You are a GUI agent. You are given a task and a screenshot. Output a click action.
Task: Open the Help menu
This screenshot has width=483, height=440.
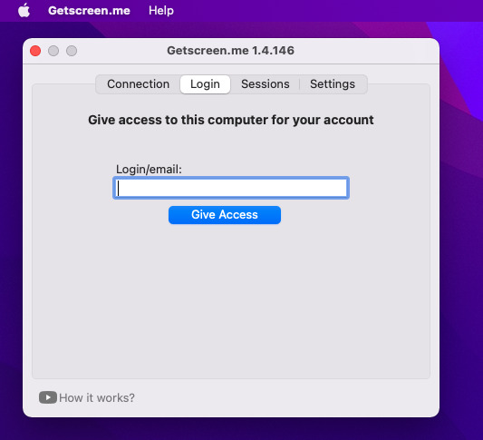pos(161,11)
